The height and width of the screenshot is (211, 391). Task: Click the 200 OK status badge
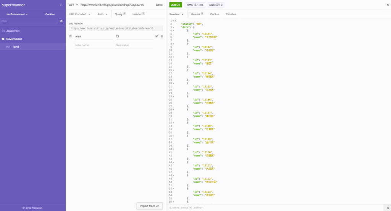point(176,5)
